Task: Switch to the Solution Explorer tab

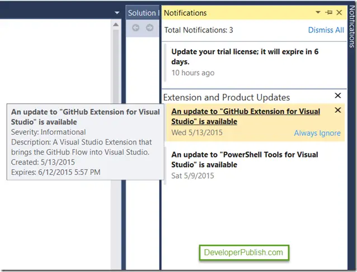Action: (143, 13)
